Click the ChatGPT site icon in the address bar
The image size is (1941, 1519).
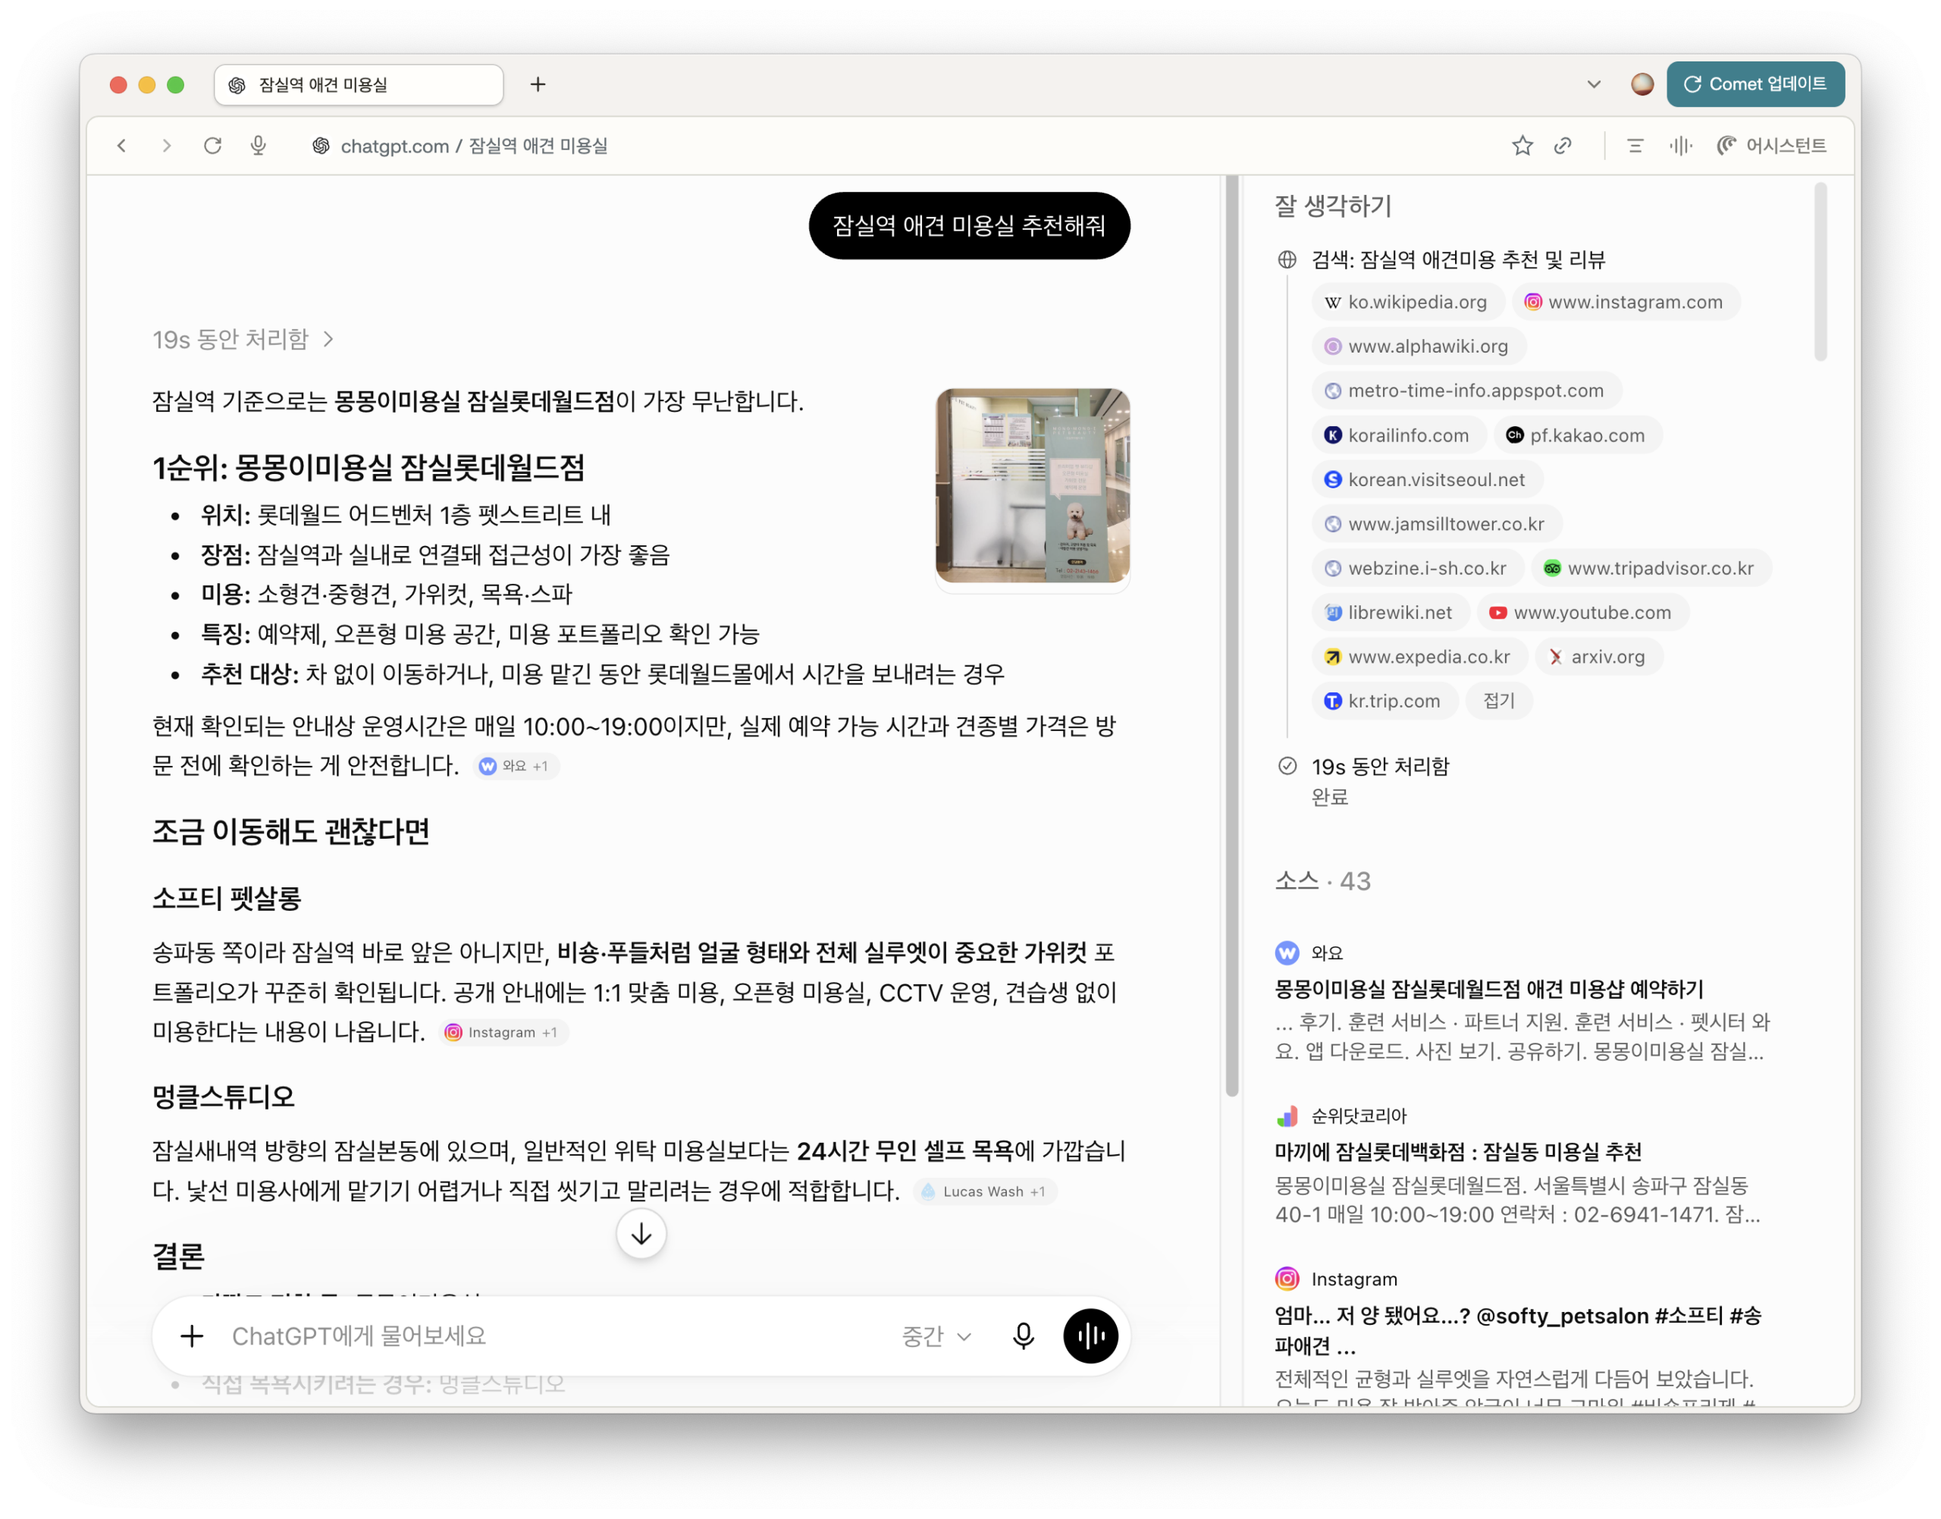(321, 146)
